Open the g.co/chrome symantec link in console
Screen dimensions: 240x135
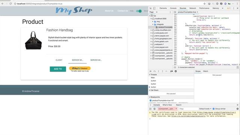click(x=188, y=116)
